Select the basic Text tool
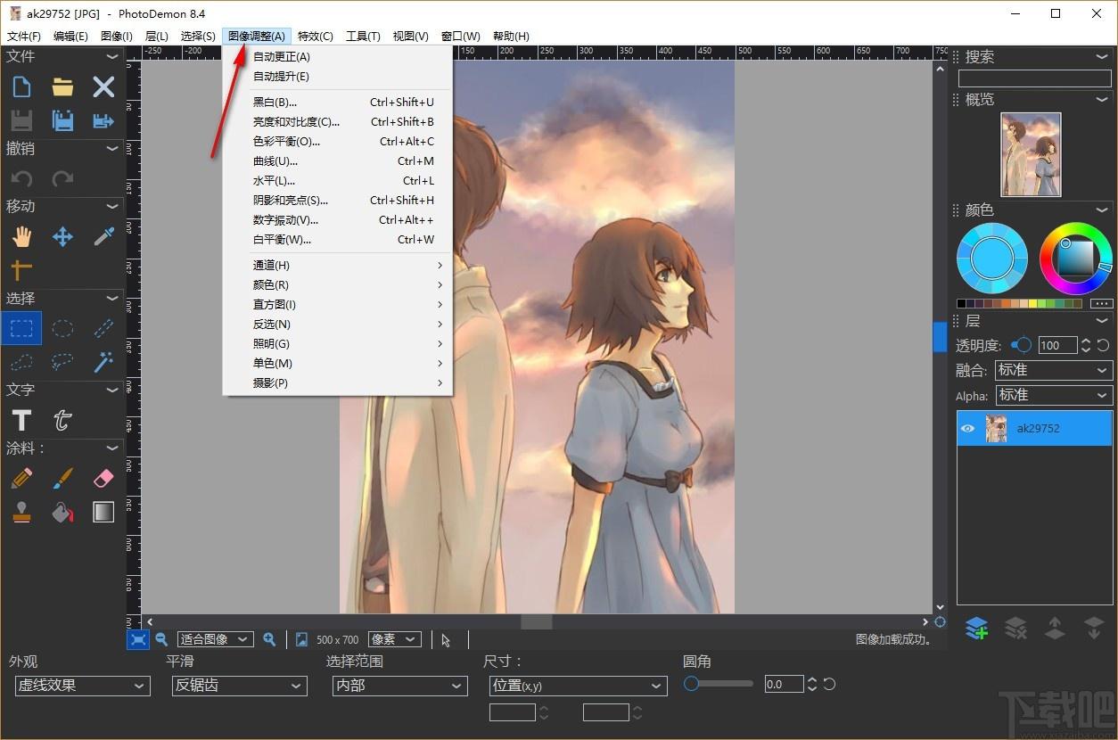 21,420
